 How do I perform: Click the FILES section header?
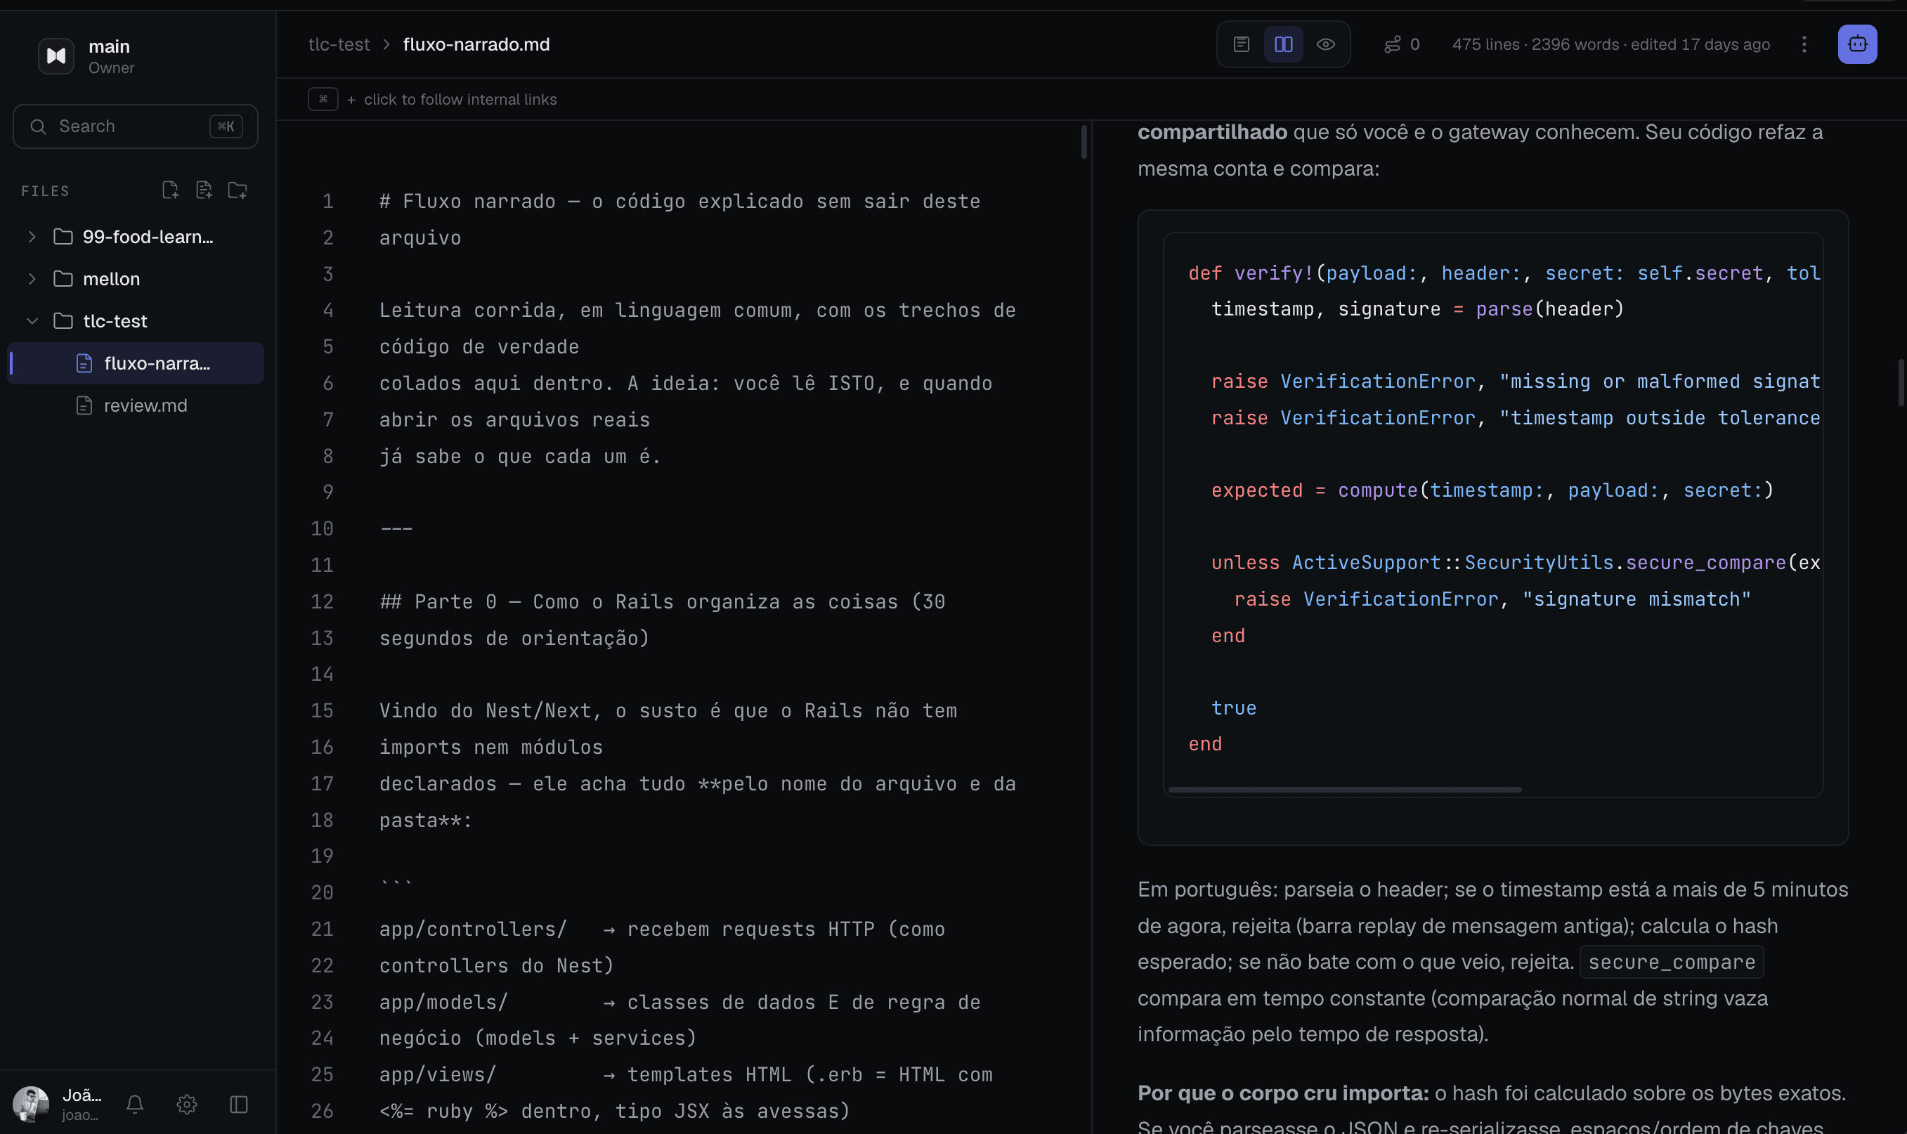[x=45, y=190]
